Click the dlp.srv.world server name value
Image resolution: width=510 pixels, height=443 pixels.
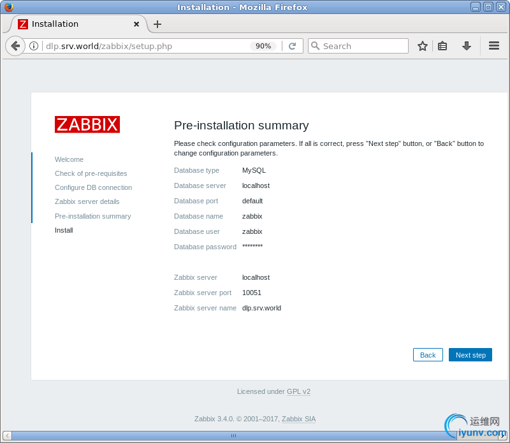[x=261, y=308]
